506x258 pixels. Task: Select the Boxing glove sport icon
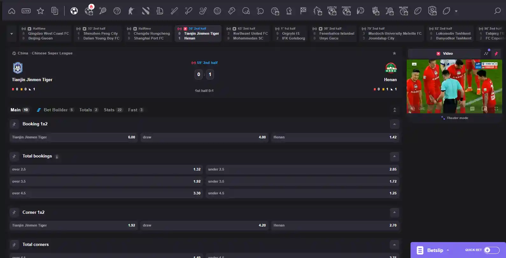[232, 11]
